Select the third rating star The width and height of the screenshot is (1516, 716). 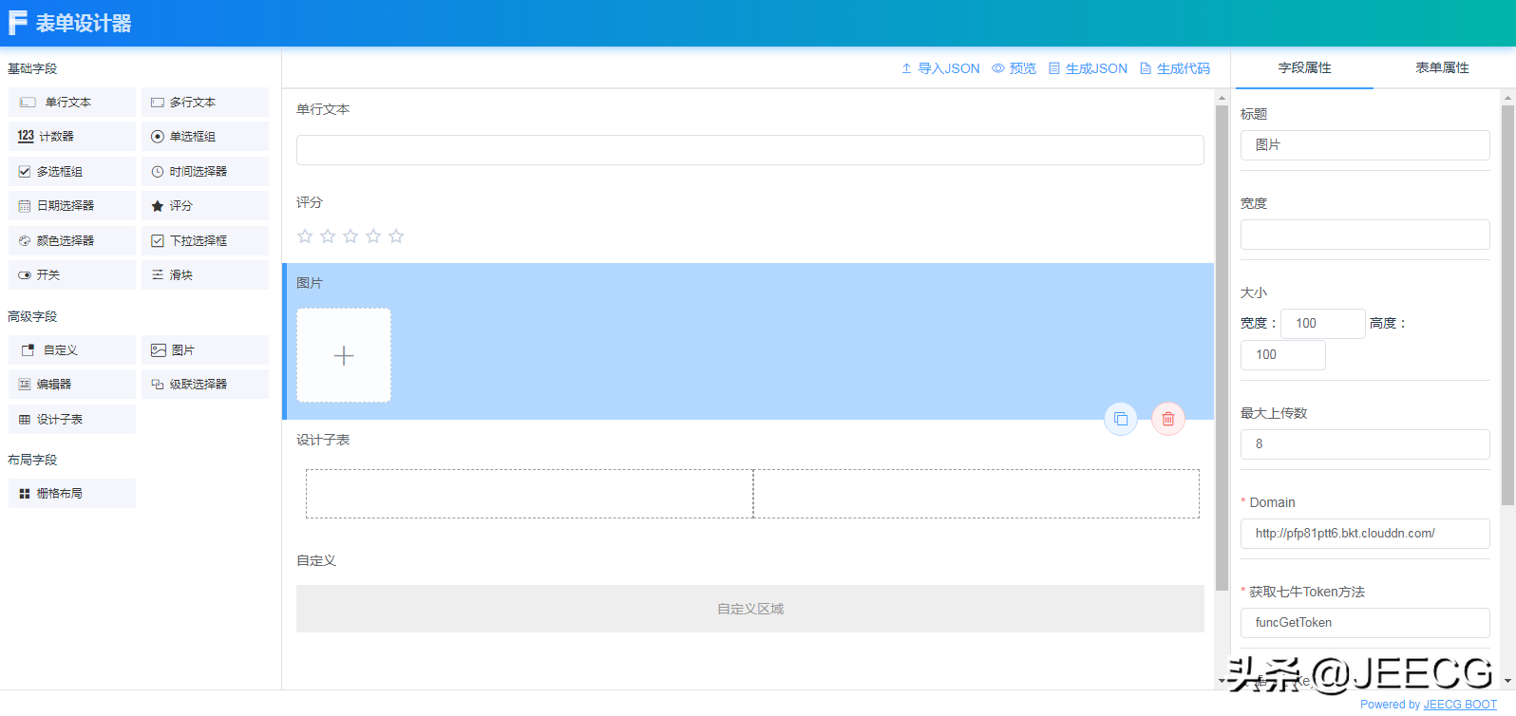pos(351,236)
